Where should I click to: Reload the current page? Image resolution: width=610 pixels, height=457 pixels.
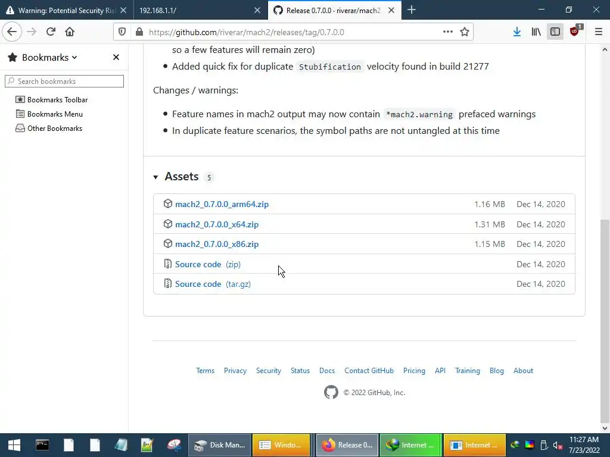51,32
